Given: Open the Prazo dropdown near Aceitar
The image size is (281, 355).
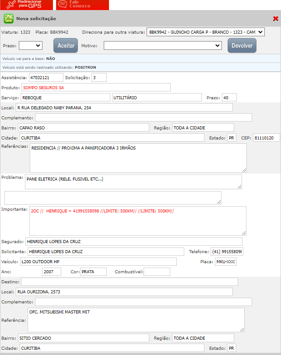Looking at the screenshot, I should point(30,45).
